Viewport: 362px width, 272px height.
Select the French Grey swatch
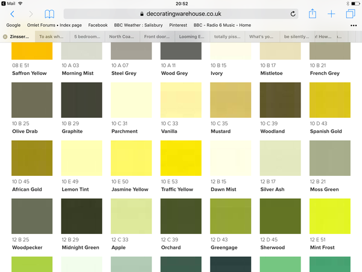pos(330,51)
